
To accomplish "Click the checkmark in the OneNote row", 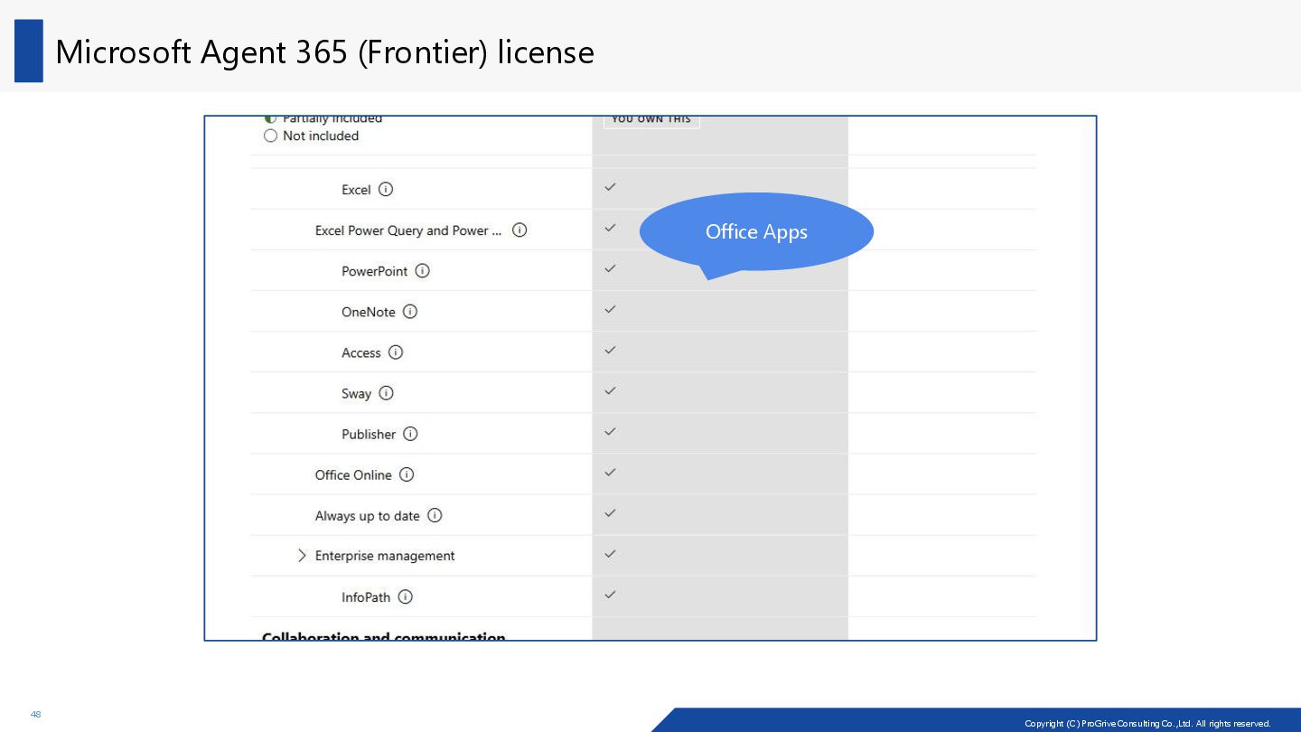I will pos(610,309).
